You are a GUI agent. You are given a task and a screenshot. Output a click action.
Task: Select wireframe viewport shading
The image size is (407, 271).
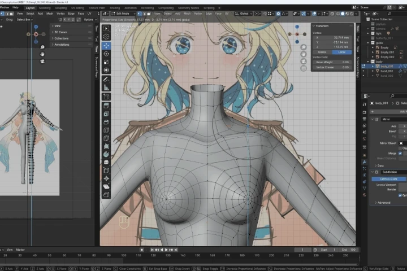tap(338, 14)
